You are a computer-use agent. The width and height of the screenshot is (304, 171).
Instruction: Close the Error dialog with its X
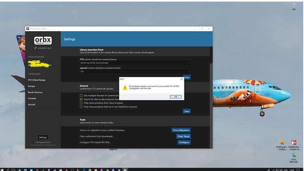tap(182, 79)
